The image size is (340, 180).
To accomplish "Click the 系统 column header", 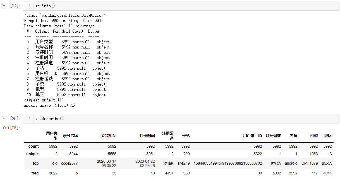I will click(x=293, y=136).
